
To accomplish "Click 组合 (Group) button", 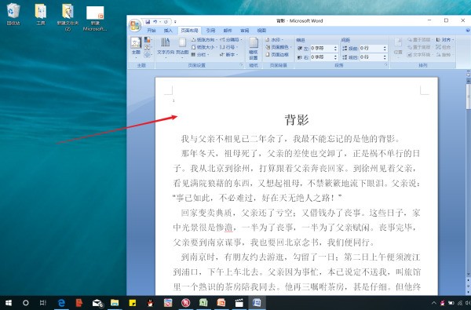I will [444, 47].
